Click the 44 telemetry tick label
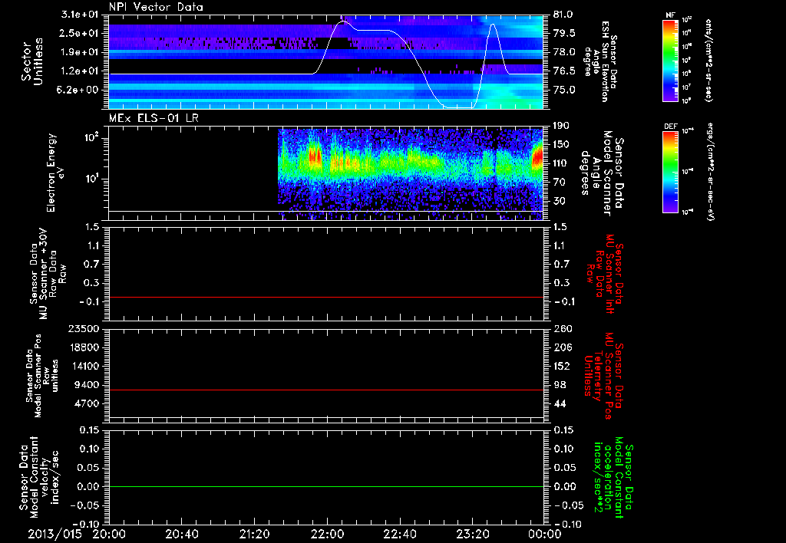 pos(559,403)
